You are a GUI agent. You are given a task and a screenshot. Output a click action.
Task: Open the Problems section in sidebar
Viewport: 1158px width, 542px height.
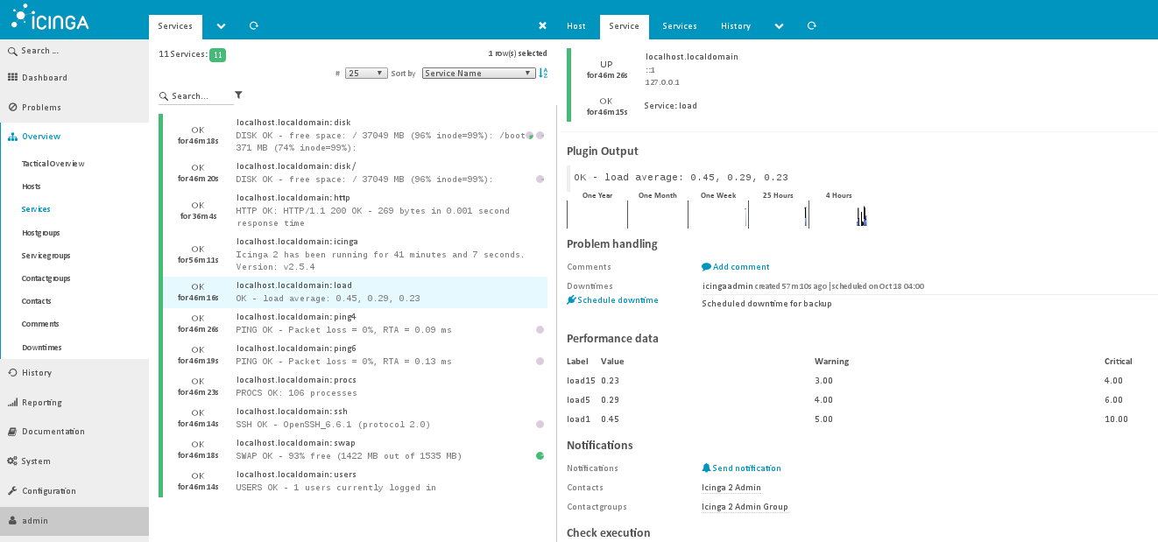(41, 108)
